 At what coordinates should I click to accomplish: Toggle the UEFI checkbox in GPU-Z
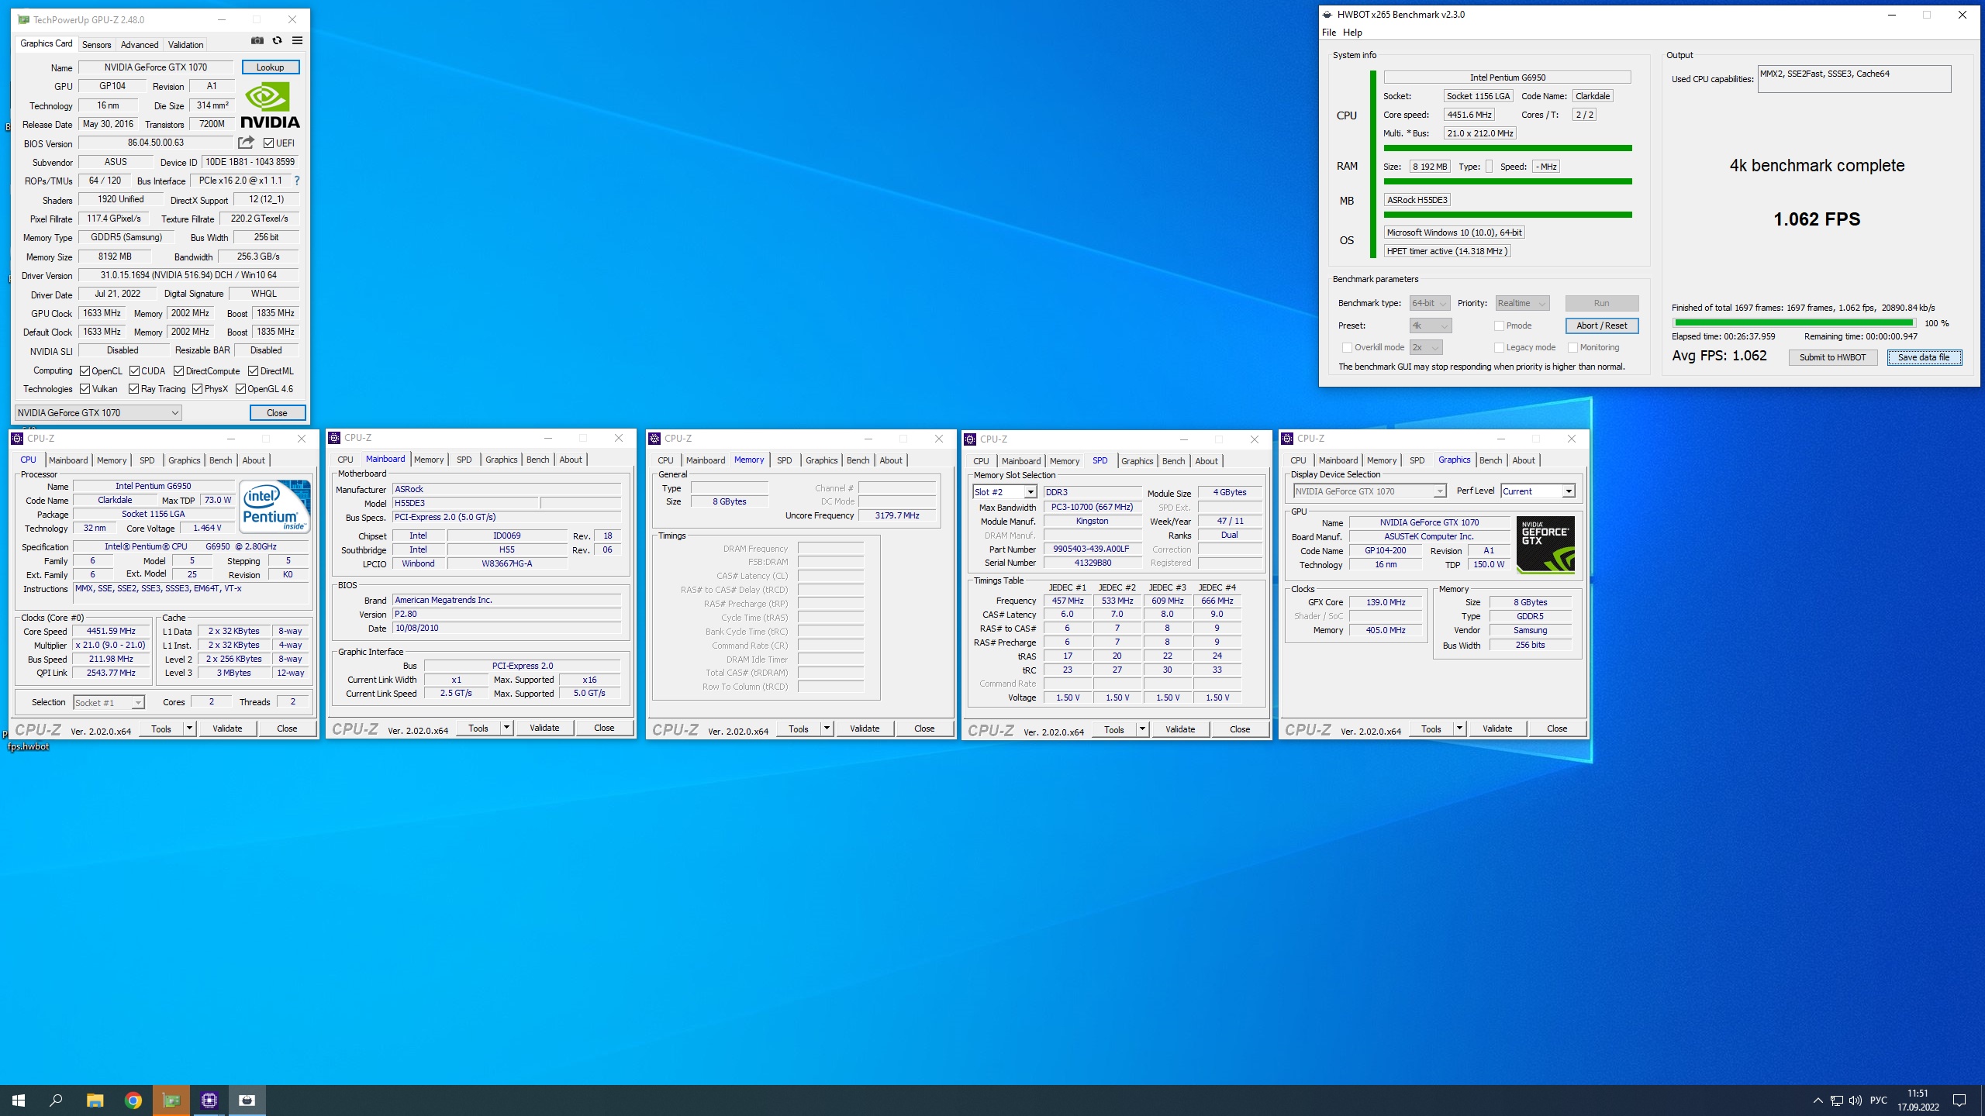click(x=268, y=143)
